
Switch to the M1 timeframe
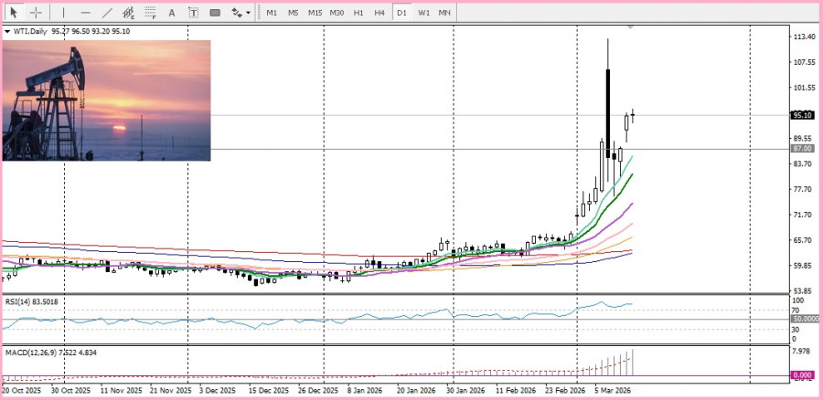coord(272,13)
